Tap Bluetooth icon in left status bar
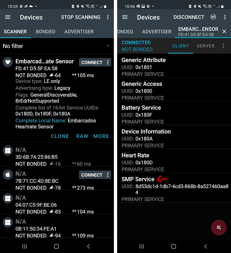This screenshot has width=231, height=253. tap(78, 6)
